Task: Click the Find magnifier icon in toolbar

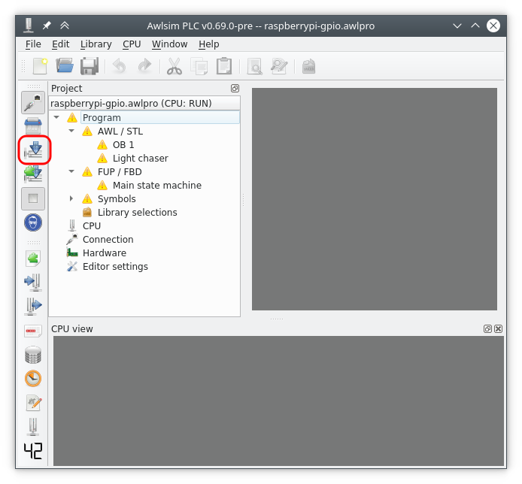Action: [255, 66]
